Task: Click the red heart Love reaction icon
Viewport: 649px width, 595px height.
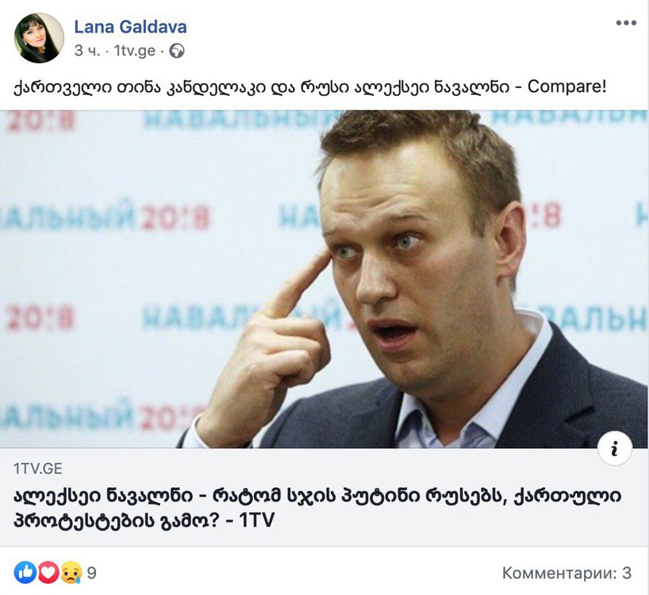Action: (x=48, y=573)
